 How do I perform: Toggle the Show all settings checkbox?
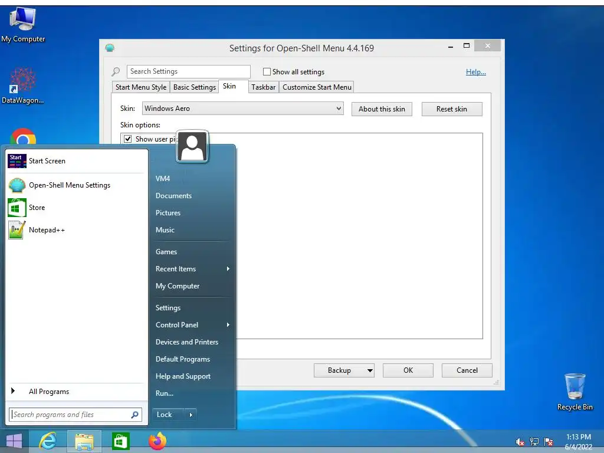pos(267,71)
